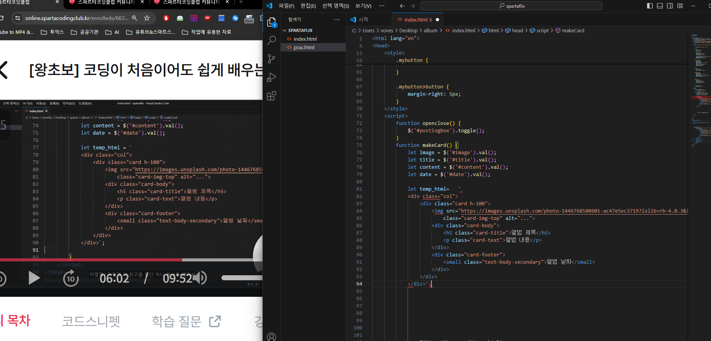Open the AI bookmark folder
Image resolution: width=711 pixels, height=341 pixels.
[112, 32]
